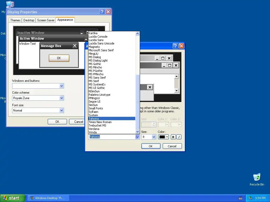Select the Appearance tab

click(x=65, y=20)
